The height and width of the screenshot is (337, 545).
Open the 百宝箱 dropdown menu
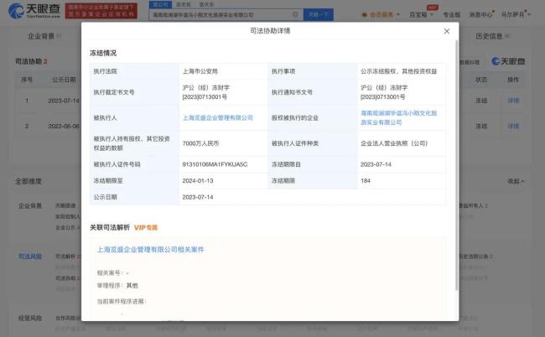pyautogui.click(x=421, y=14)
